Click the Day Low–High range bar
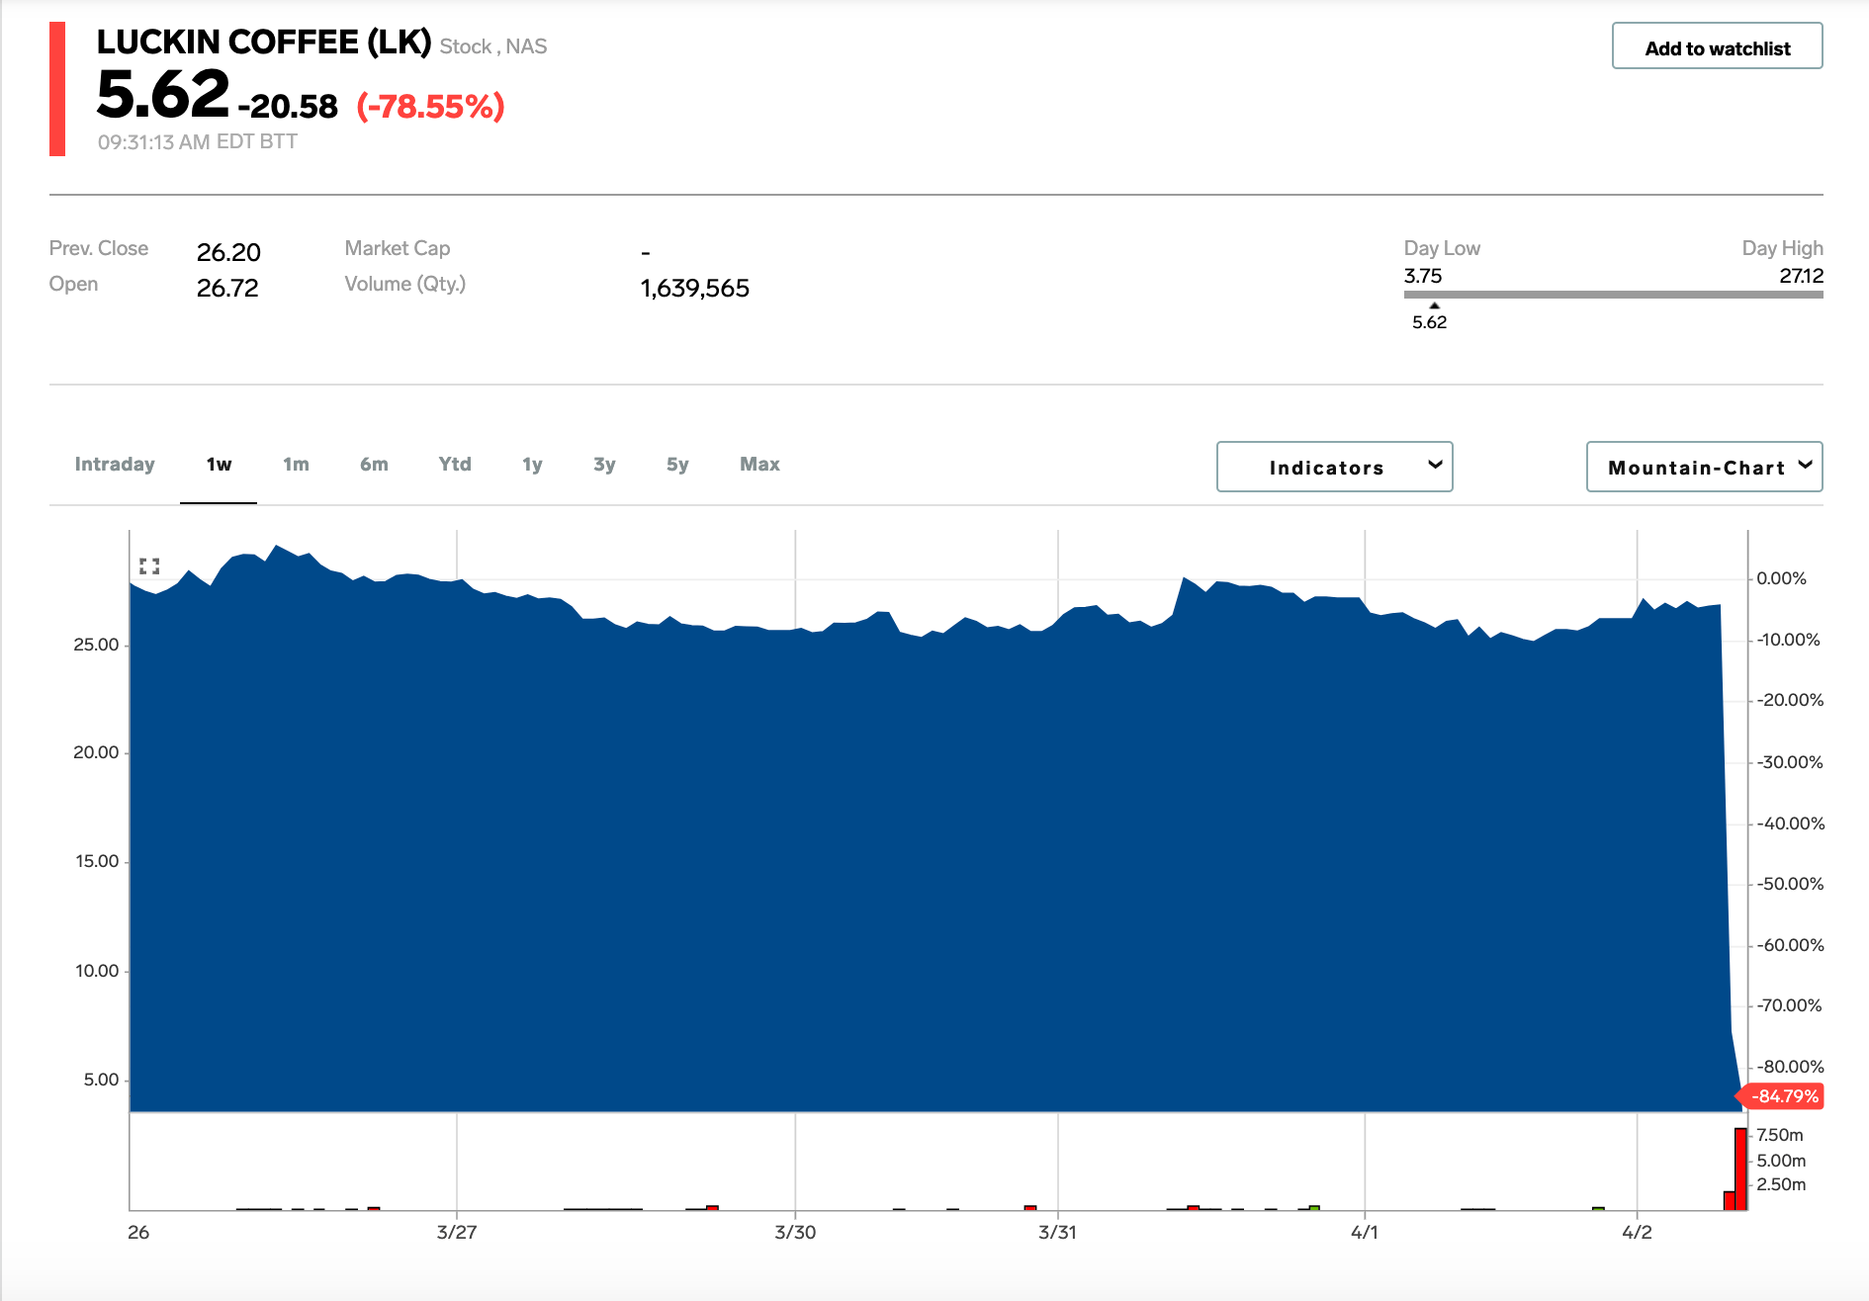 click(x=1613, y=295)
